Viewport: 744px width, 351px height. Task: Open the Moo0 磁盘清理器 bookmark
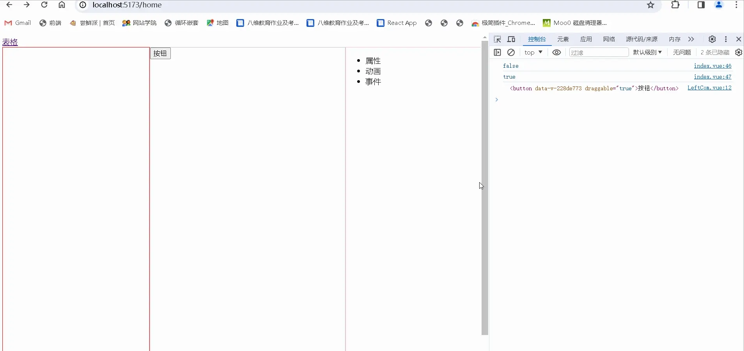click(575, 23)
